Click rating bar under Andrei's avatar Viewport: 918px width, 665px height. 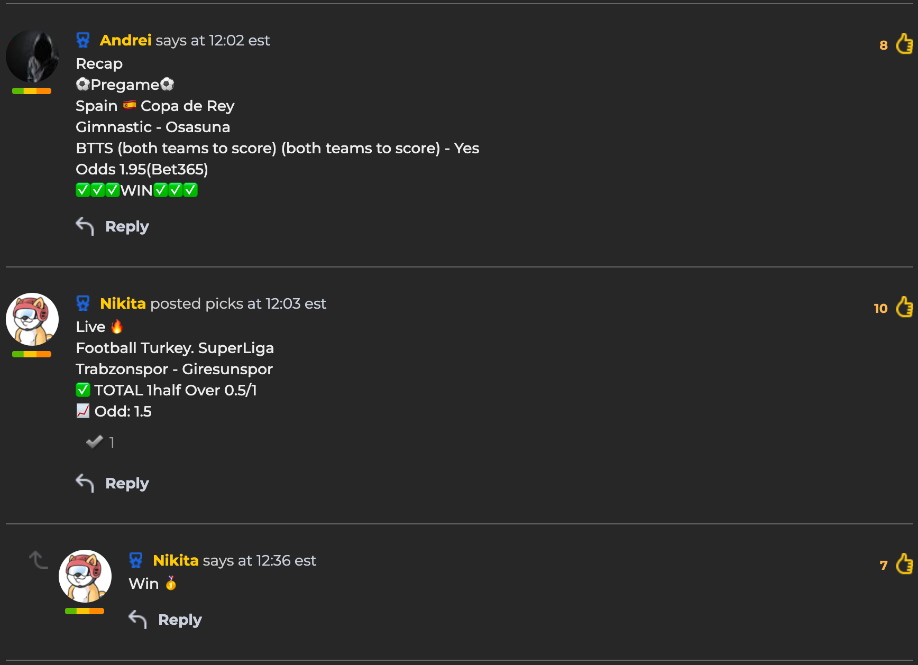click(x=32, y=91)
